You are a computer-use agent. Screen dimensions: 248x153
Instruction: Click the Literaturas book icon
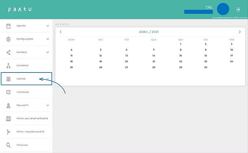click(8, 92)
